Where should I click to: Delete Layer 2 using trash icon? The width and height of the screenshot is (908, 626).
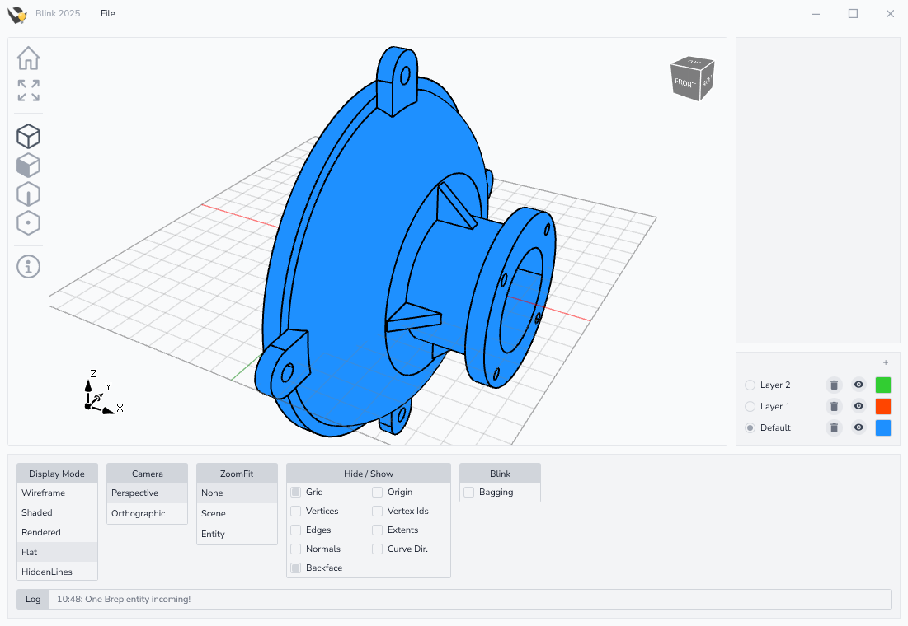pos(834,385)
